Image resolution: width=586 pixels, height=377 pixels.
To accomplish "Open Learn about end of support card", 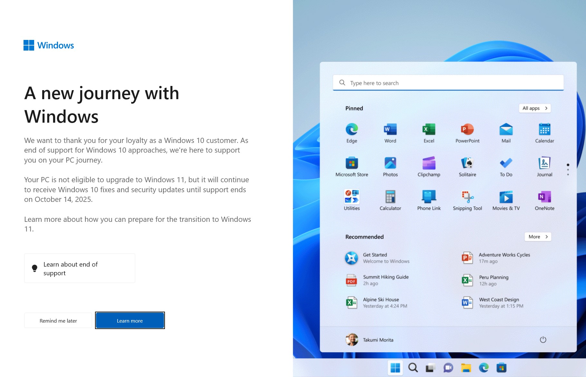I will (x=80, y=268).
